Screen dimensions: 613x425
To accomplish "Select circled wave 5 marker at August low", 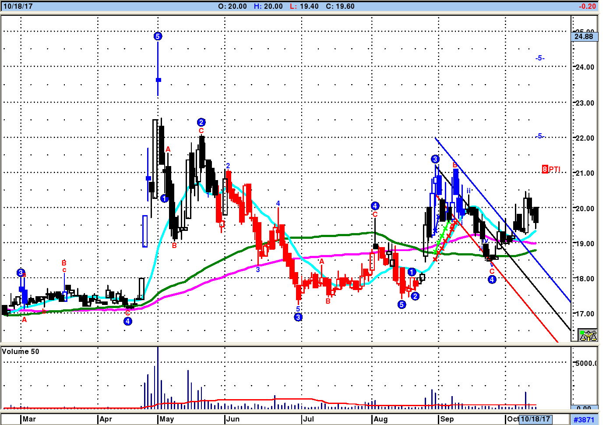I will (402, 305).
